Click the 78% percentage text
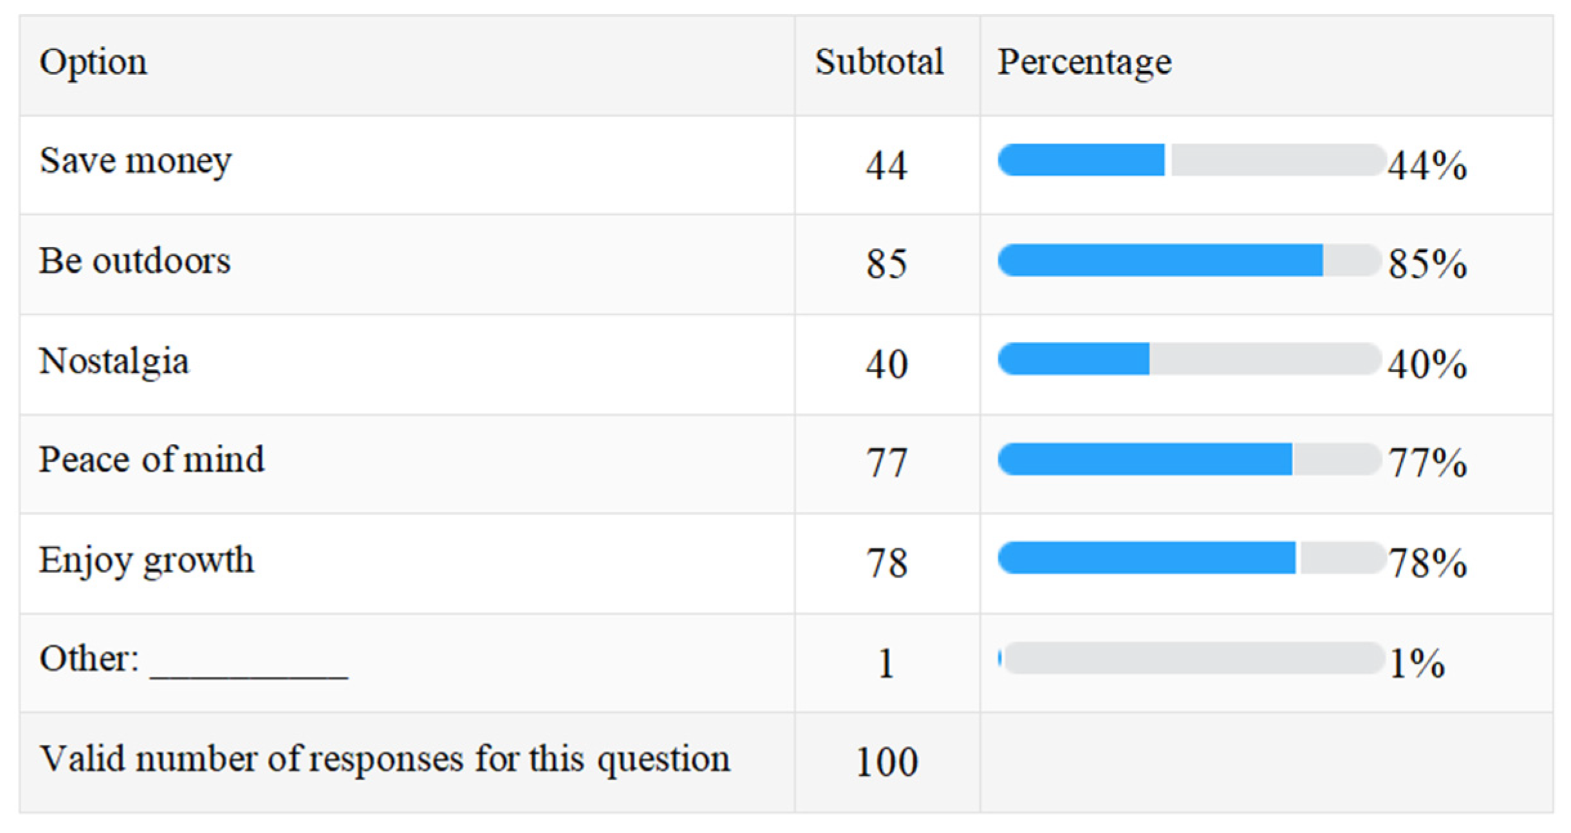Viewport: 1571px width, 833px height. coord(1427,563)
